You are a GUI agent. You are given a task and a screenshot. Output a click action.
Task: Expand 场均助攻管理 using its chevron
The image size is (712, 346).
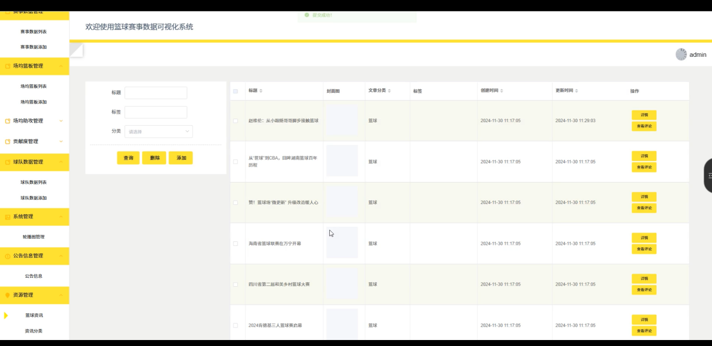(61, 121)
